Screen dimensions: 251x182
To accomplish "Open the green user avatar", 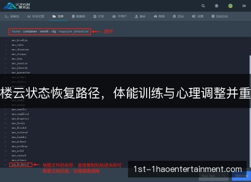I will point(230,6).
